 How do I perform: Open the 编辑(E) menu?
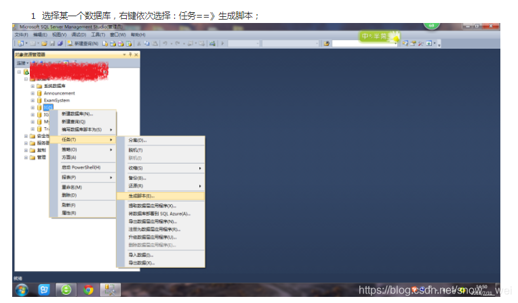coord(40,34)
